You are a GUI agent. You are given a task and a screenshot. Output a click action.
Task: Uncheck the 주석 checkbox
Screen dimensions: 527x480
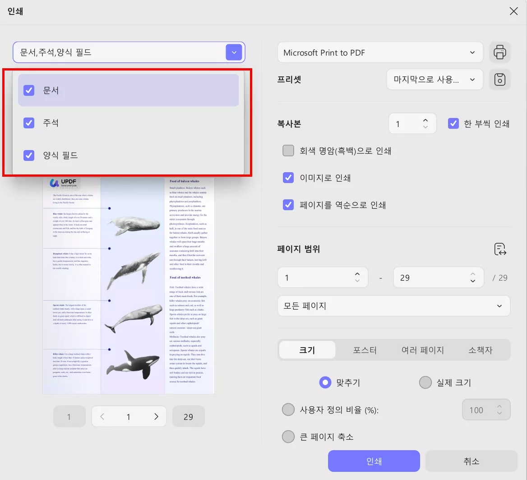28,122
